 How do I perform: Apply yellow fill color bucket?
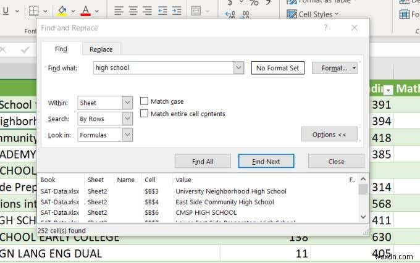coord(62,11)
